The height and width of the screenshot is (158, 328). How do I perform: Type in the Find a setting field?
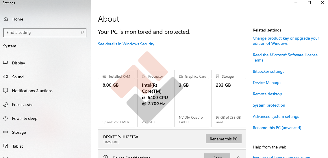click(42, 33)
